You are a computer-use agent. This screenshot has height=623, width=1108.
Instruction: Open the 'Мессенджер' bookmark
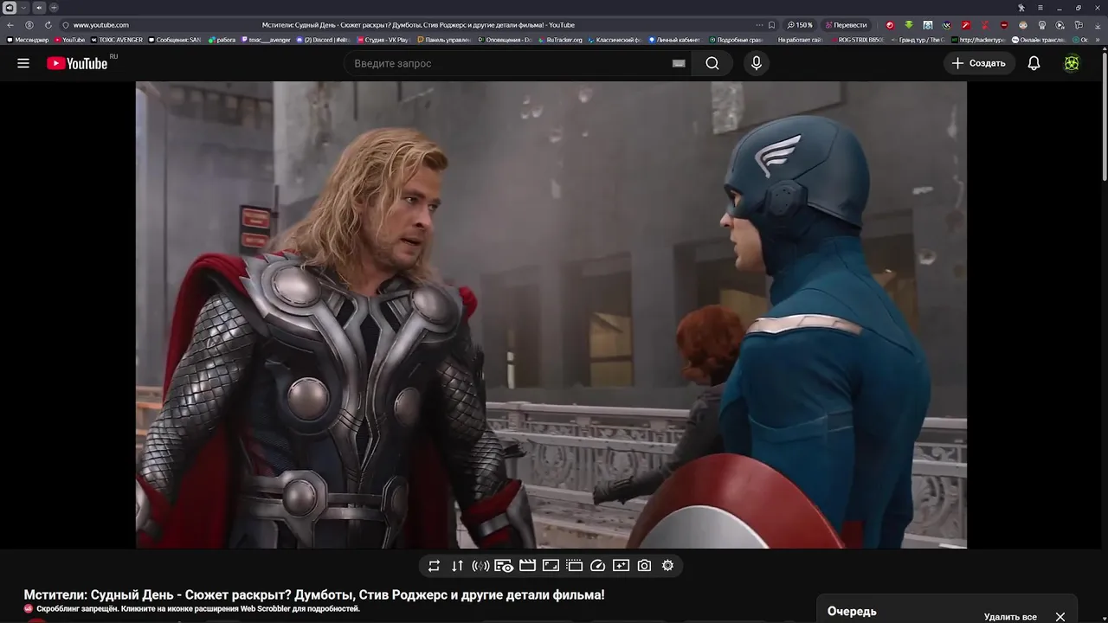[28, 40]
